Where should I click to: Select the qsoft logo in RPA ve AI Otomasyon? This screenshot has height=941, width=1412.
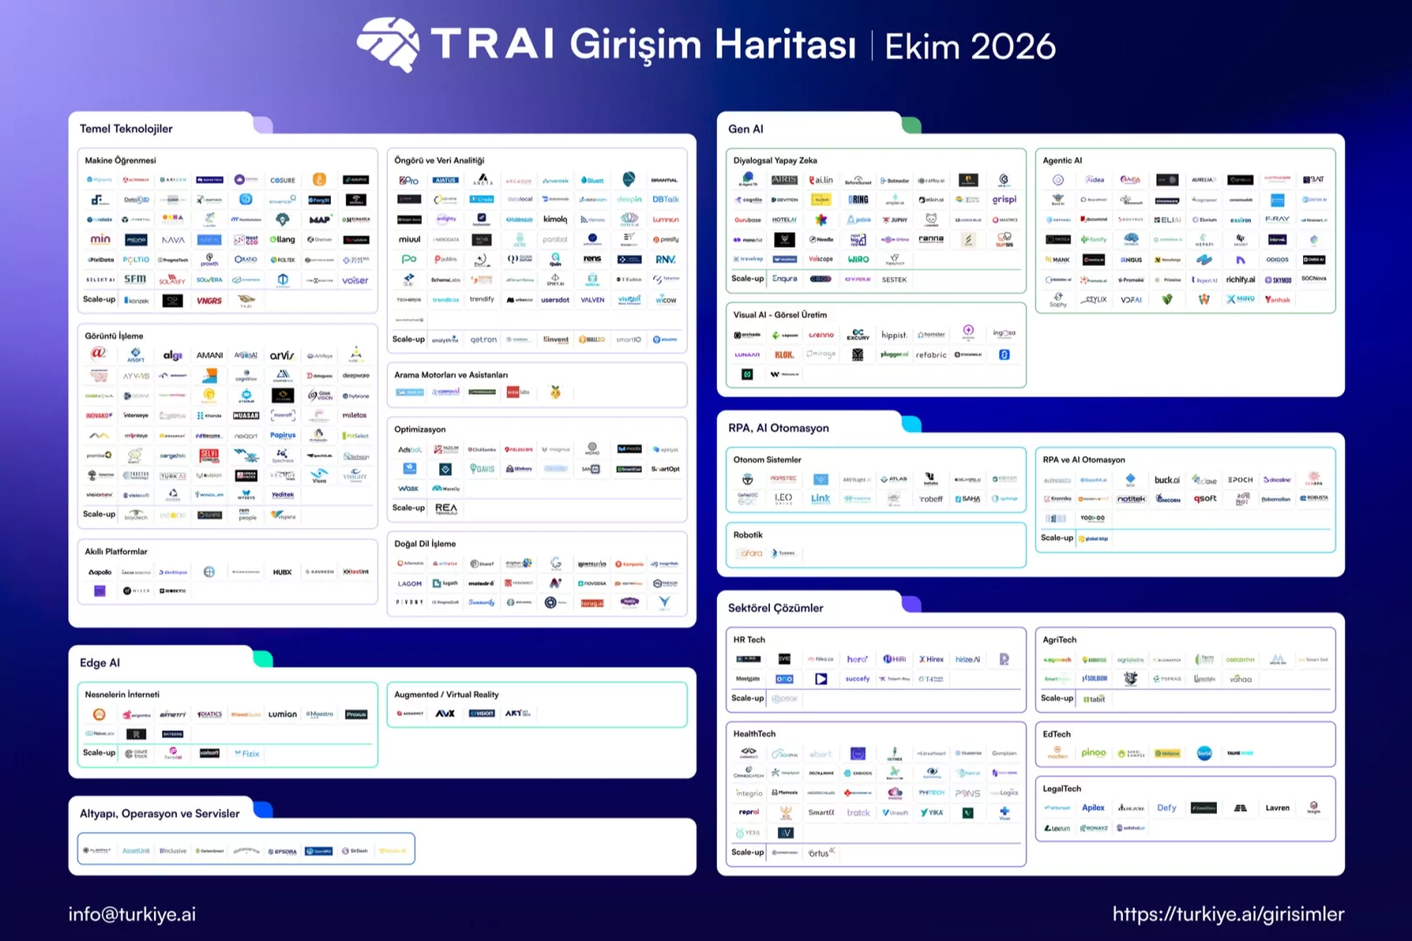pyautogui.click(x=1205, y=499)
